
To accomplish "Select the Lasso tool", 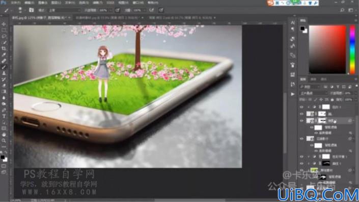I will [4, 36].
